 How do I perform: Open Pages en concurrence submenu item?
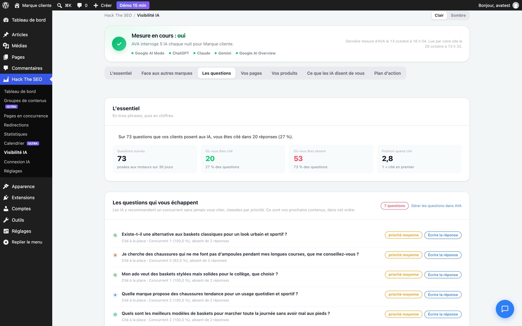point(26,116)
